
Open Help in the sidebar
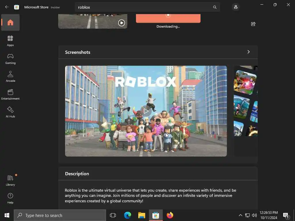point(10,198)
